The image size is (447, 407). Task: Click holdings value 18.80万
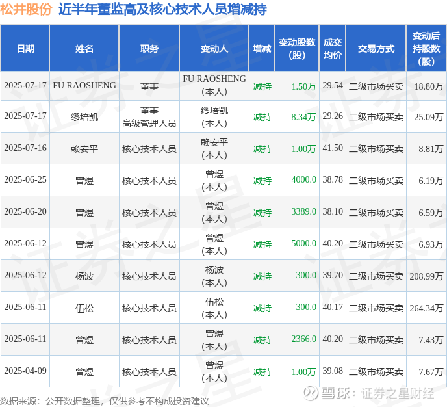[429, 86]
